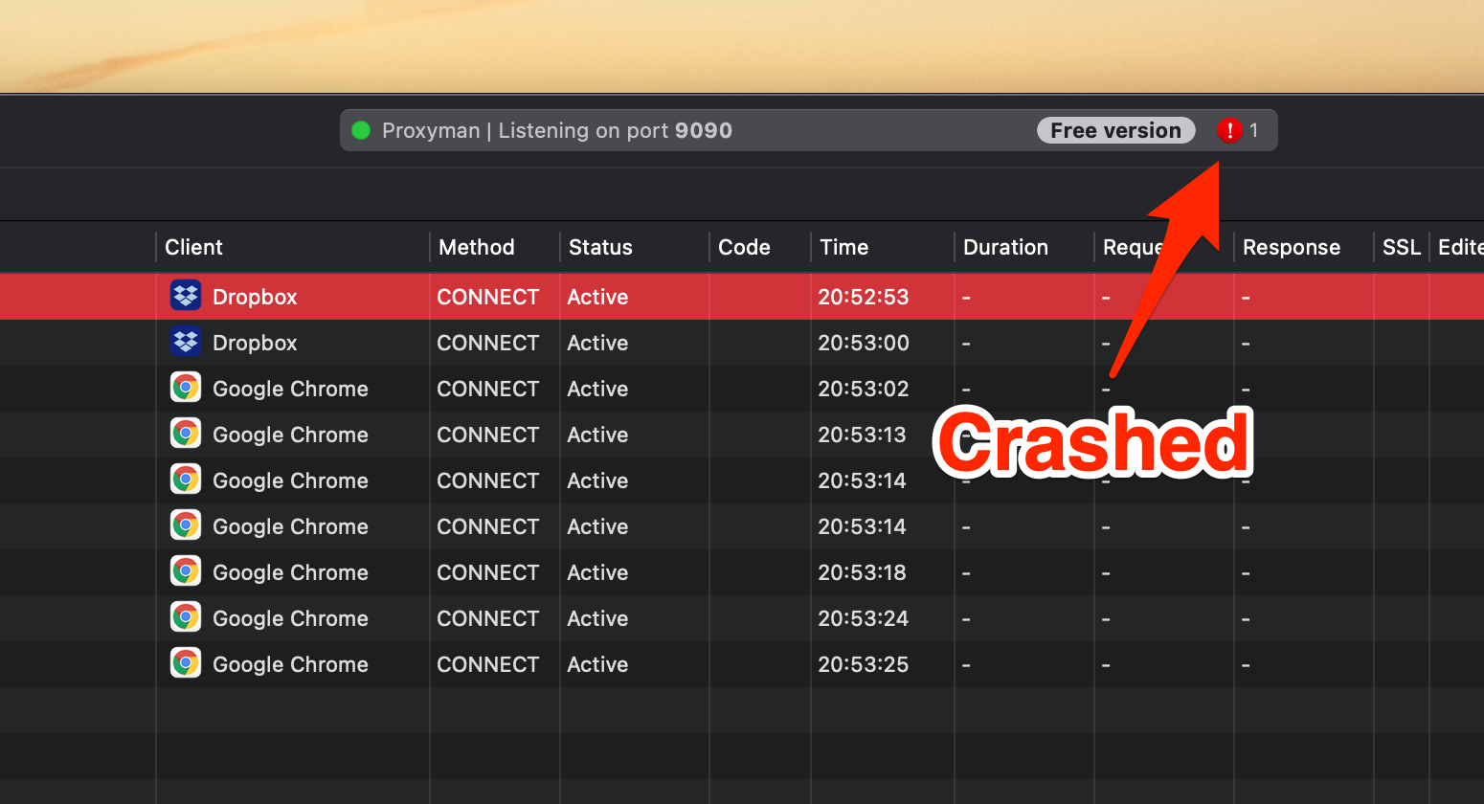Click the time value 20:53:18
The height and width of the screenshot is (804, 1484).
[862, 572]
